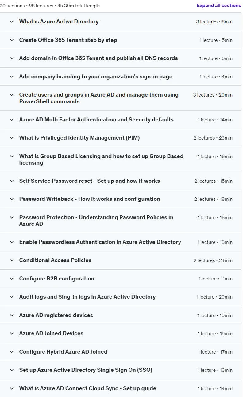Viewport: 243px width, 397px height.
Task: Select the Configure Hybrid Azure AD Joined row
Action: pos(120,352)
